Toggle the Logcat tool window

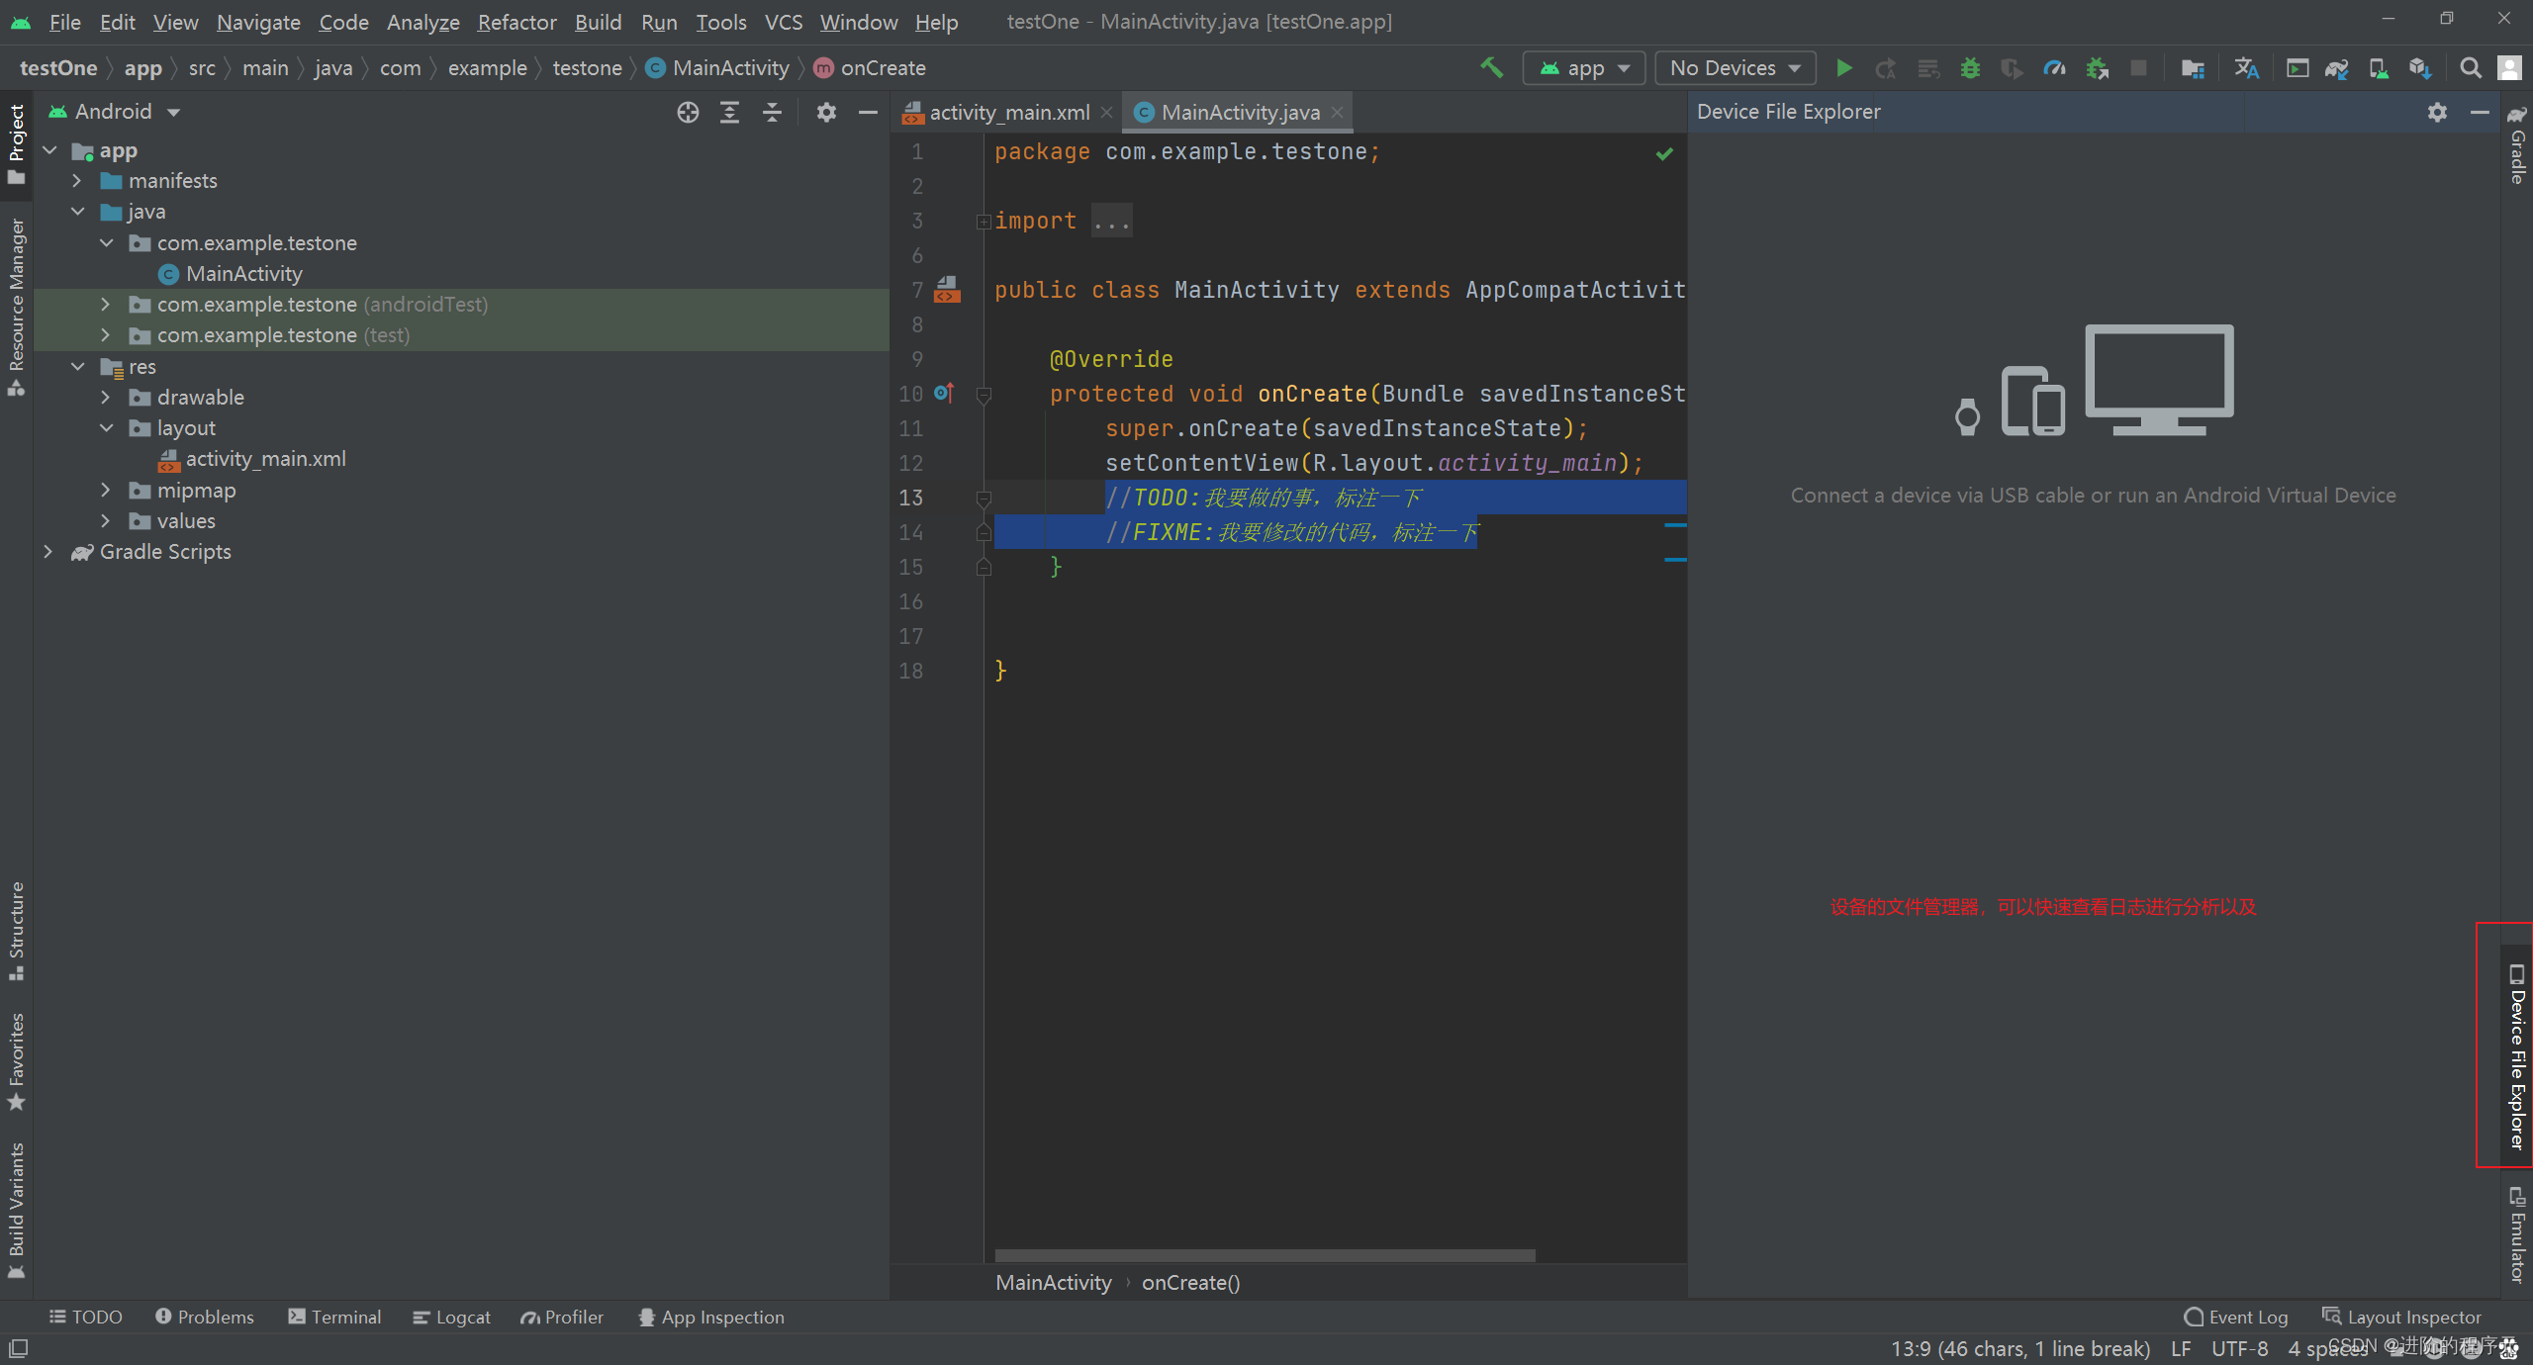coord(451,1317)
